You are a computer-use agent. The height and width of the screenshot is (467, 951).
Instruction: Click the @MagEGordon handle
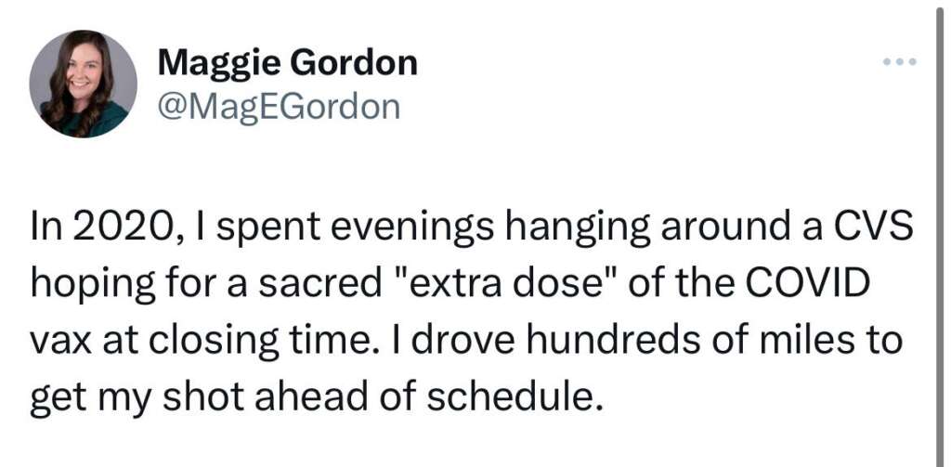coord(280,107)
